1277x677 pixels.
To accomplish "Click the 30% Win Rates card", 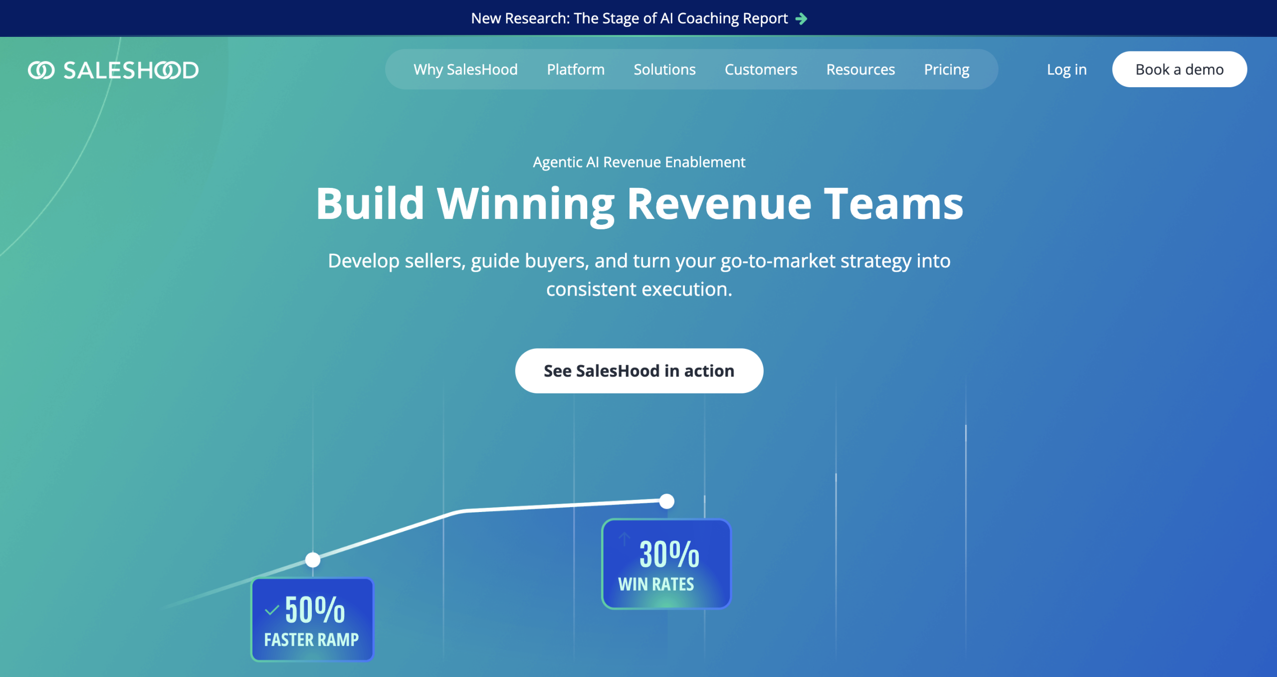I will point(666,564).
